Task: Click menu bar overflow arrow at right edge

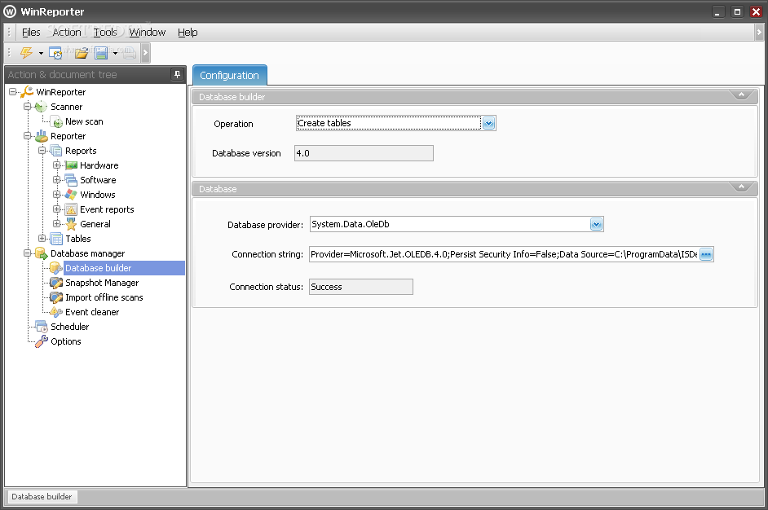Action: [759, 33]
